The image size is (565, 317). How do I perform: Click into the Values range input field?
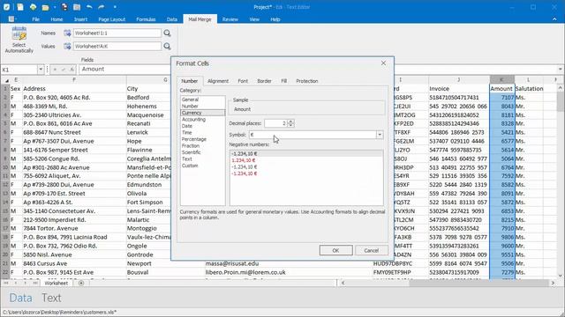click(117, 46)
